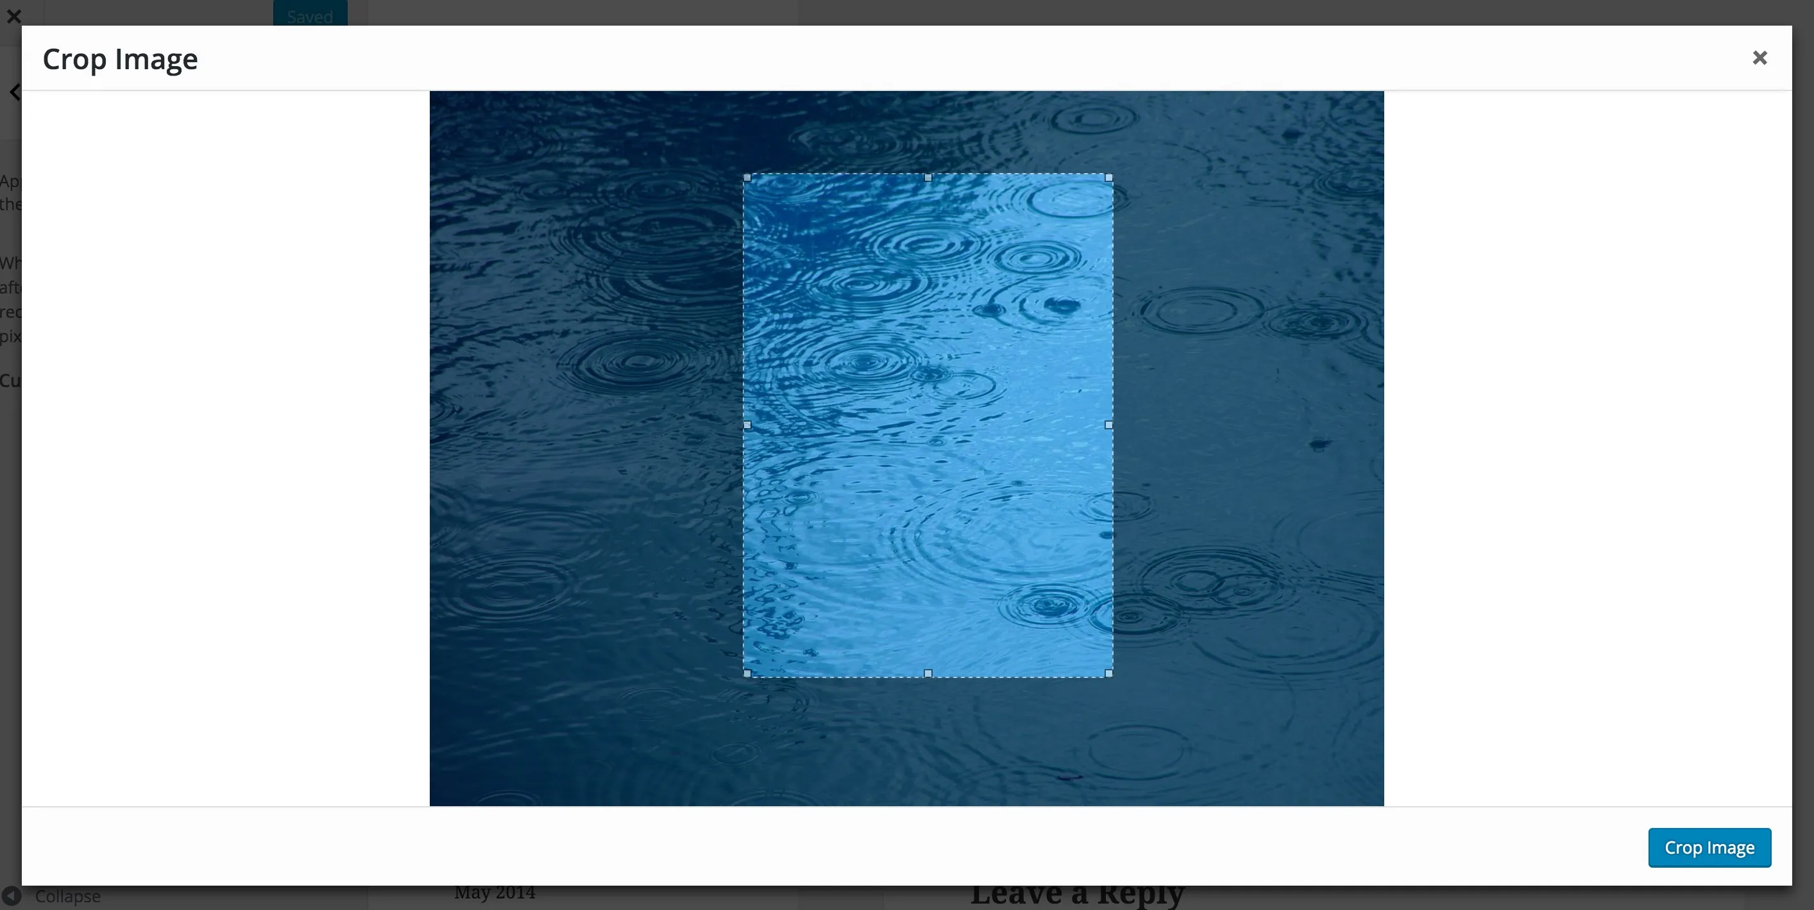Open the May 2014 archive link
Viewport: 1814px width, 910px height.
pyautogui.click(x=495, y=893)
